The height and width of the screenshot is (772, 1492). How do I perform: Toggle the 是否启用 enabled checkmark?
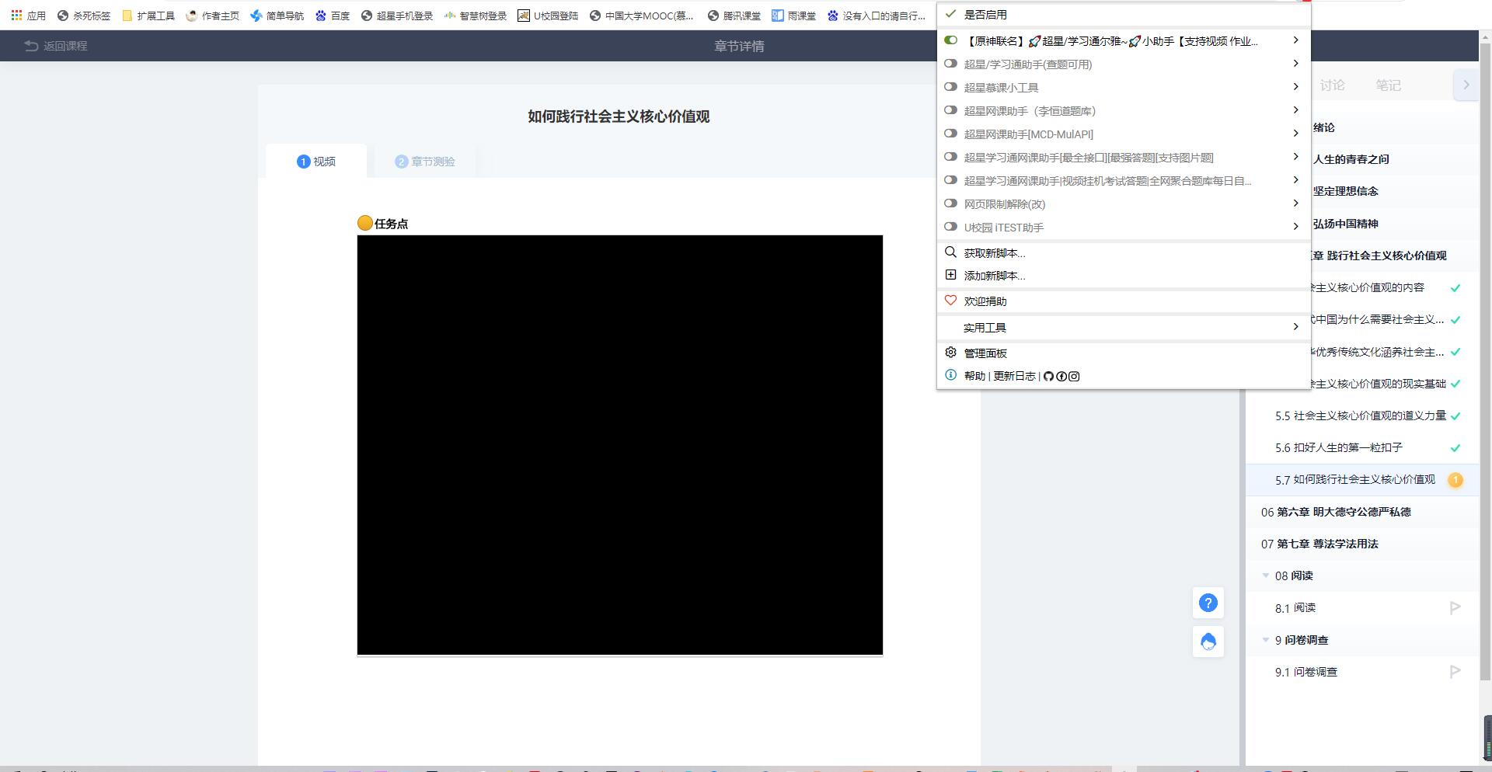click(x=950, y=14)
